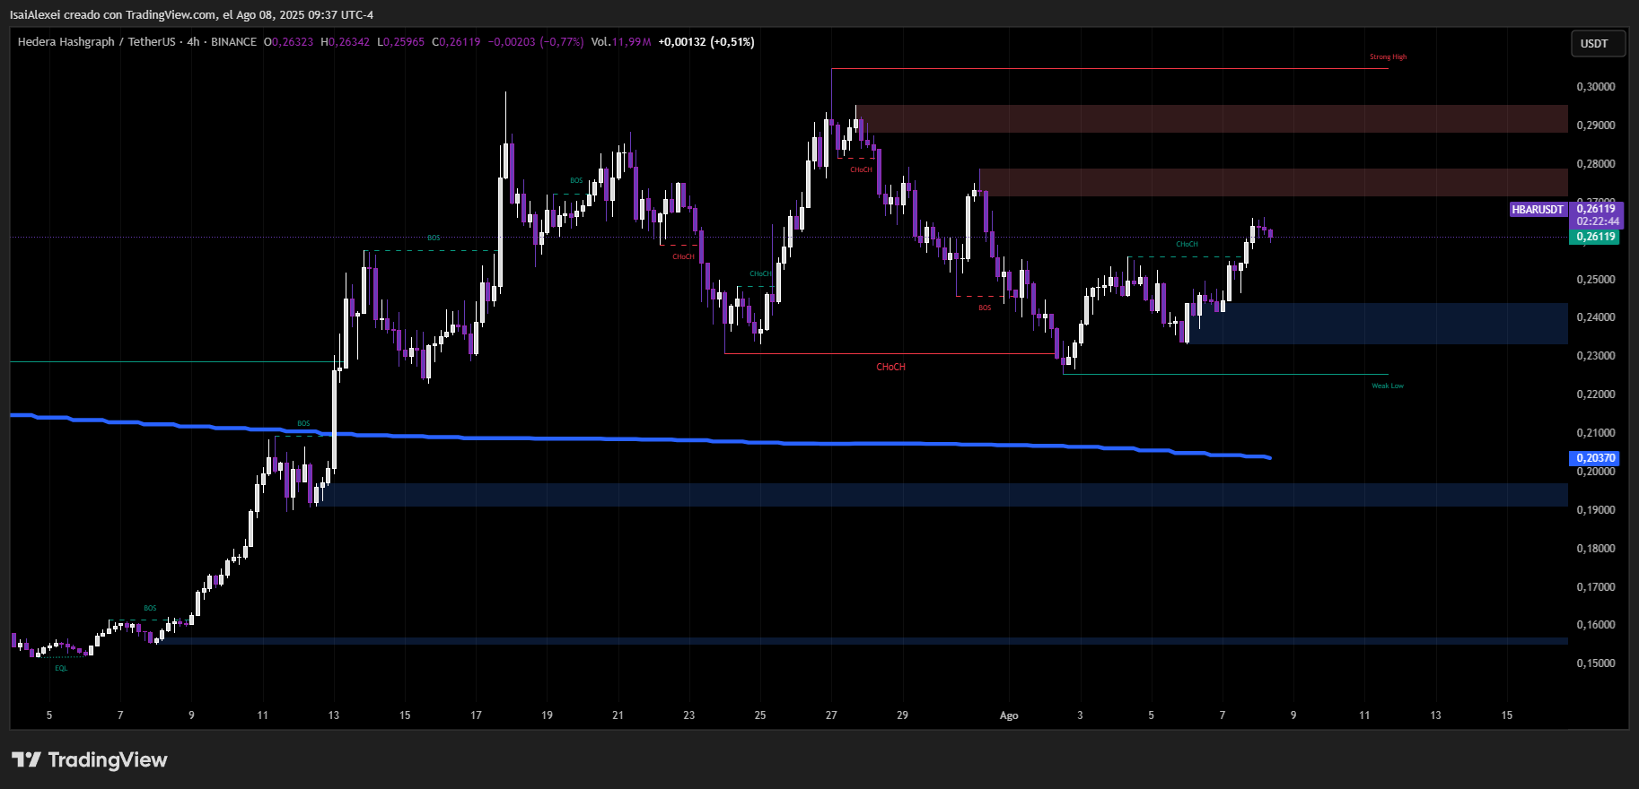Click 0,15000 on the price scale
The width and height of the screenshot is (1639, 789).
[x=1595, y=663]
